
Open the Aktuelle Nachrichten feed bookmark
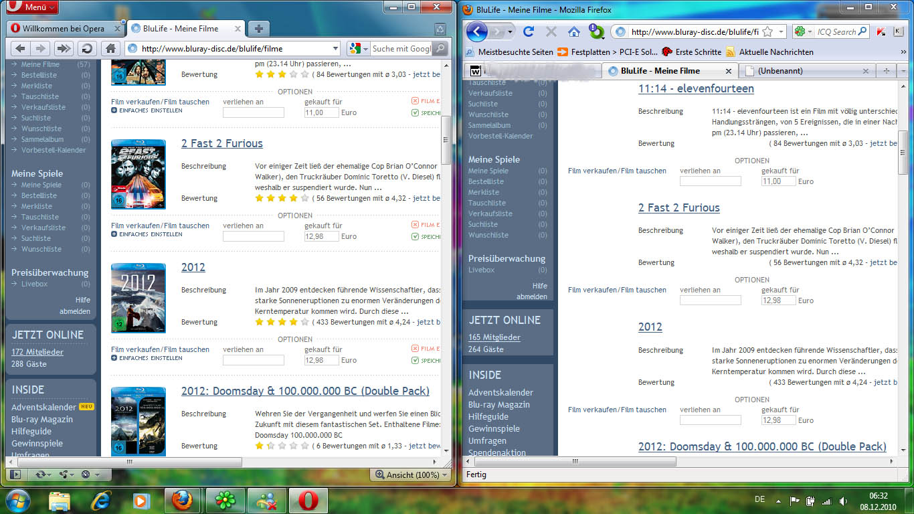(770, 52)
